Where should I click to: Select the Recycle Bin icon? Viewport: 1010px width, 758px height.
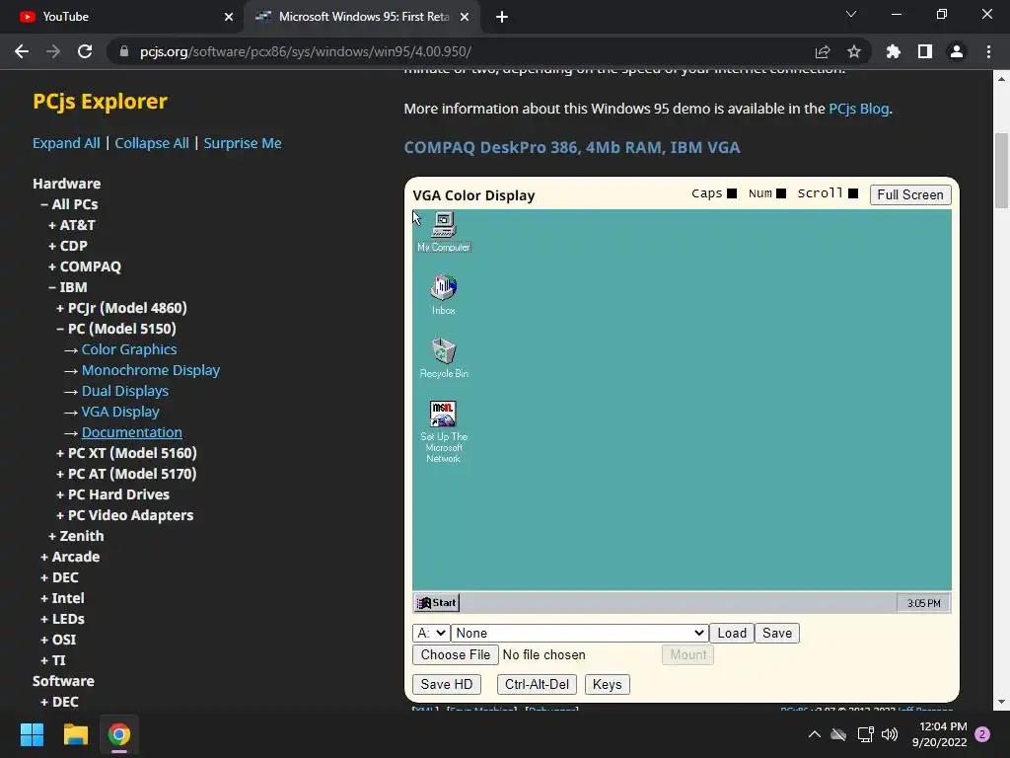coord(443,357)
